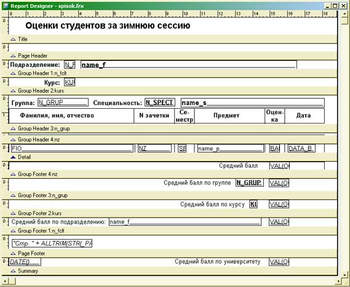Click Group Header 3:n_grup band triangle
This screenshot has width=350, height=287.
pyautogui.click(x=13, y=128)
